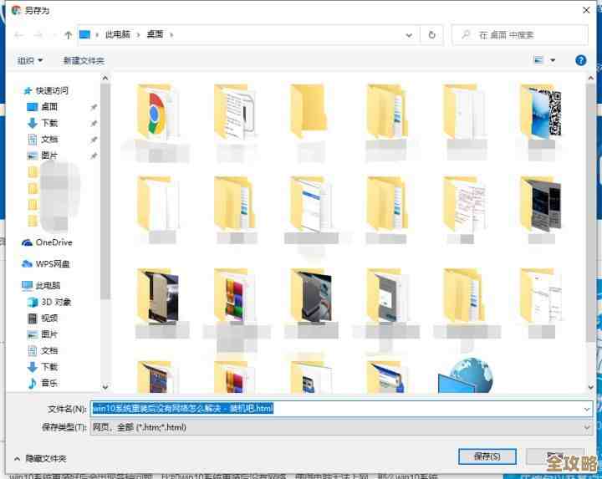
Task: Click the OneDrive cloud icon in the sidebar
Action: click(27, 242)
